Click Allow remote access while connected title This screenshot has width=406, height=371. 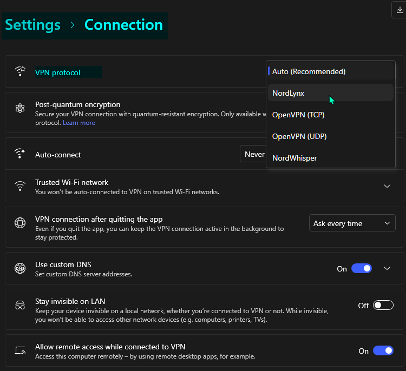click(110, 347)
